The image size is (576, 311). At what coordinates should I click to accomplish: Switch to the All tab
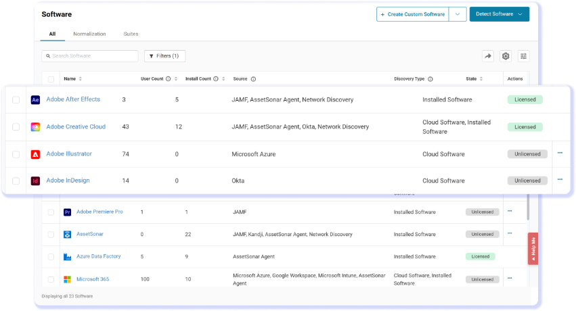tap(53, 34)
